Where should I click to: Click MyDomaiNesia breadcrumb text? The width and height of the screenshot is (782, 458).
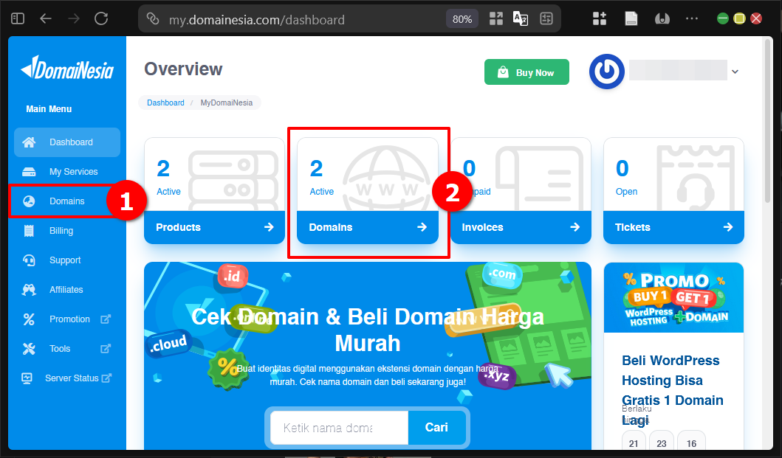[227, 103]
